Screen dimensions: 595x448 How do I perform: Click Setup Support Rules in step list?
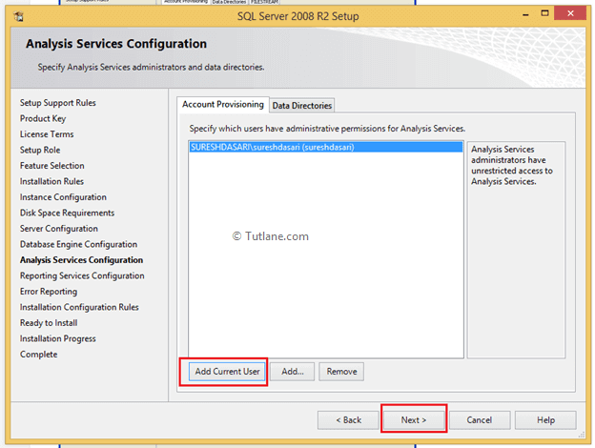point(57,103)
